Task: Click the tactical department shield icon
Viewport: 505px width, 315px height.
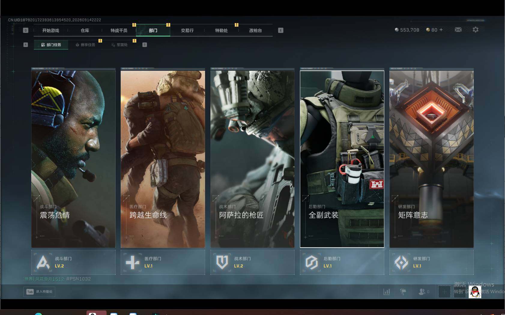Action: [222, 262]
